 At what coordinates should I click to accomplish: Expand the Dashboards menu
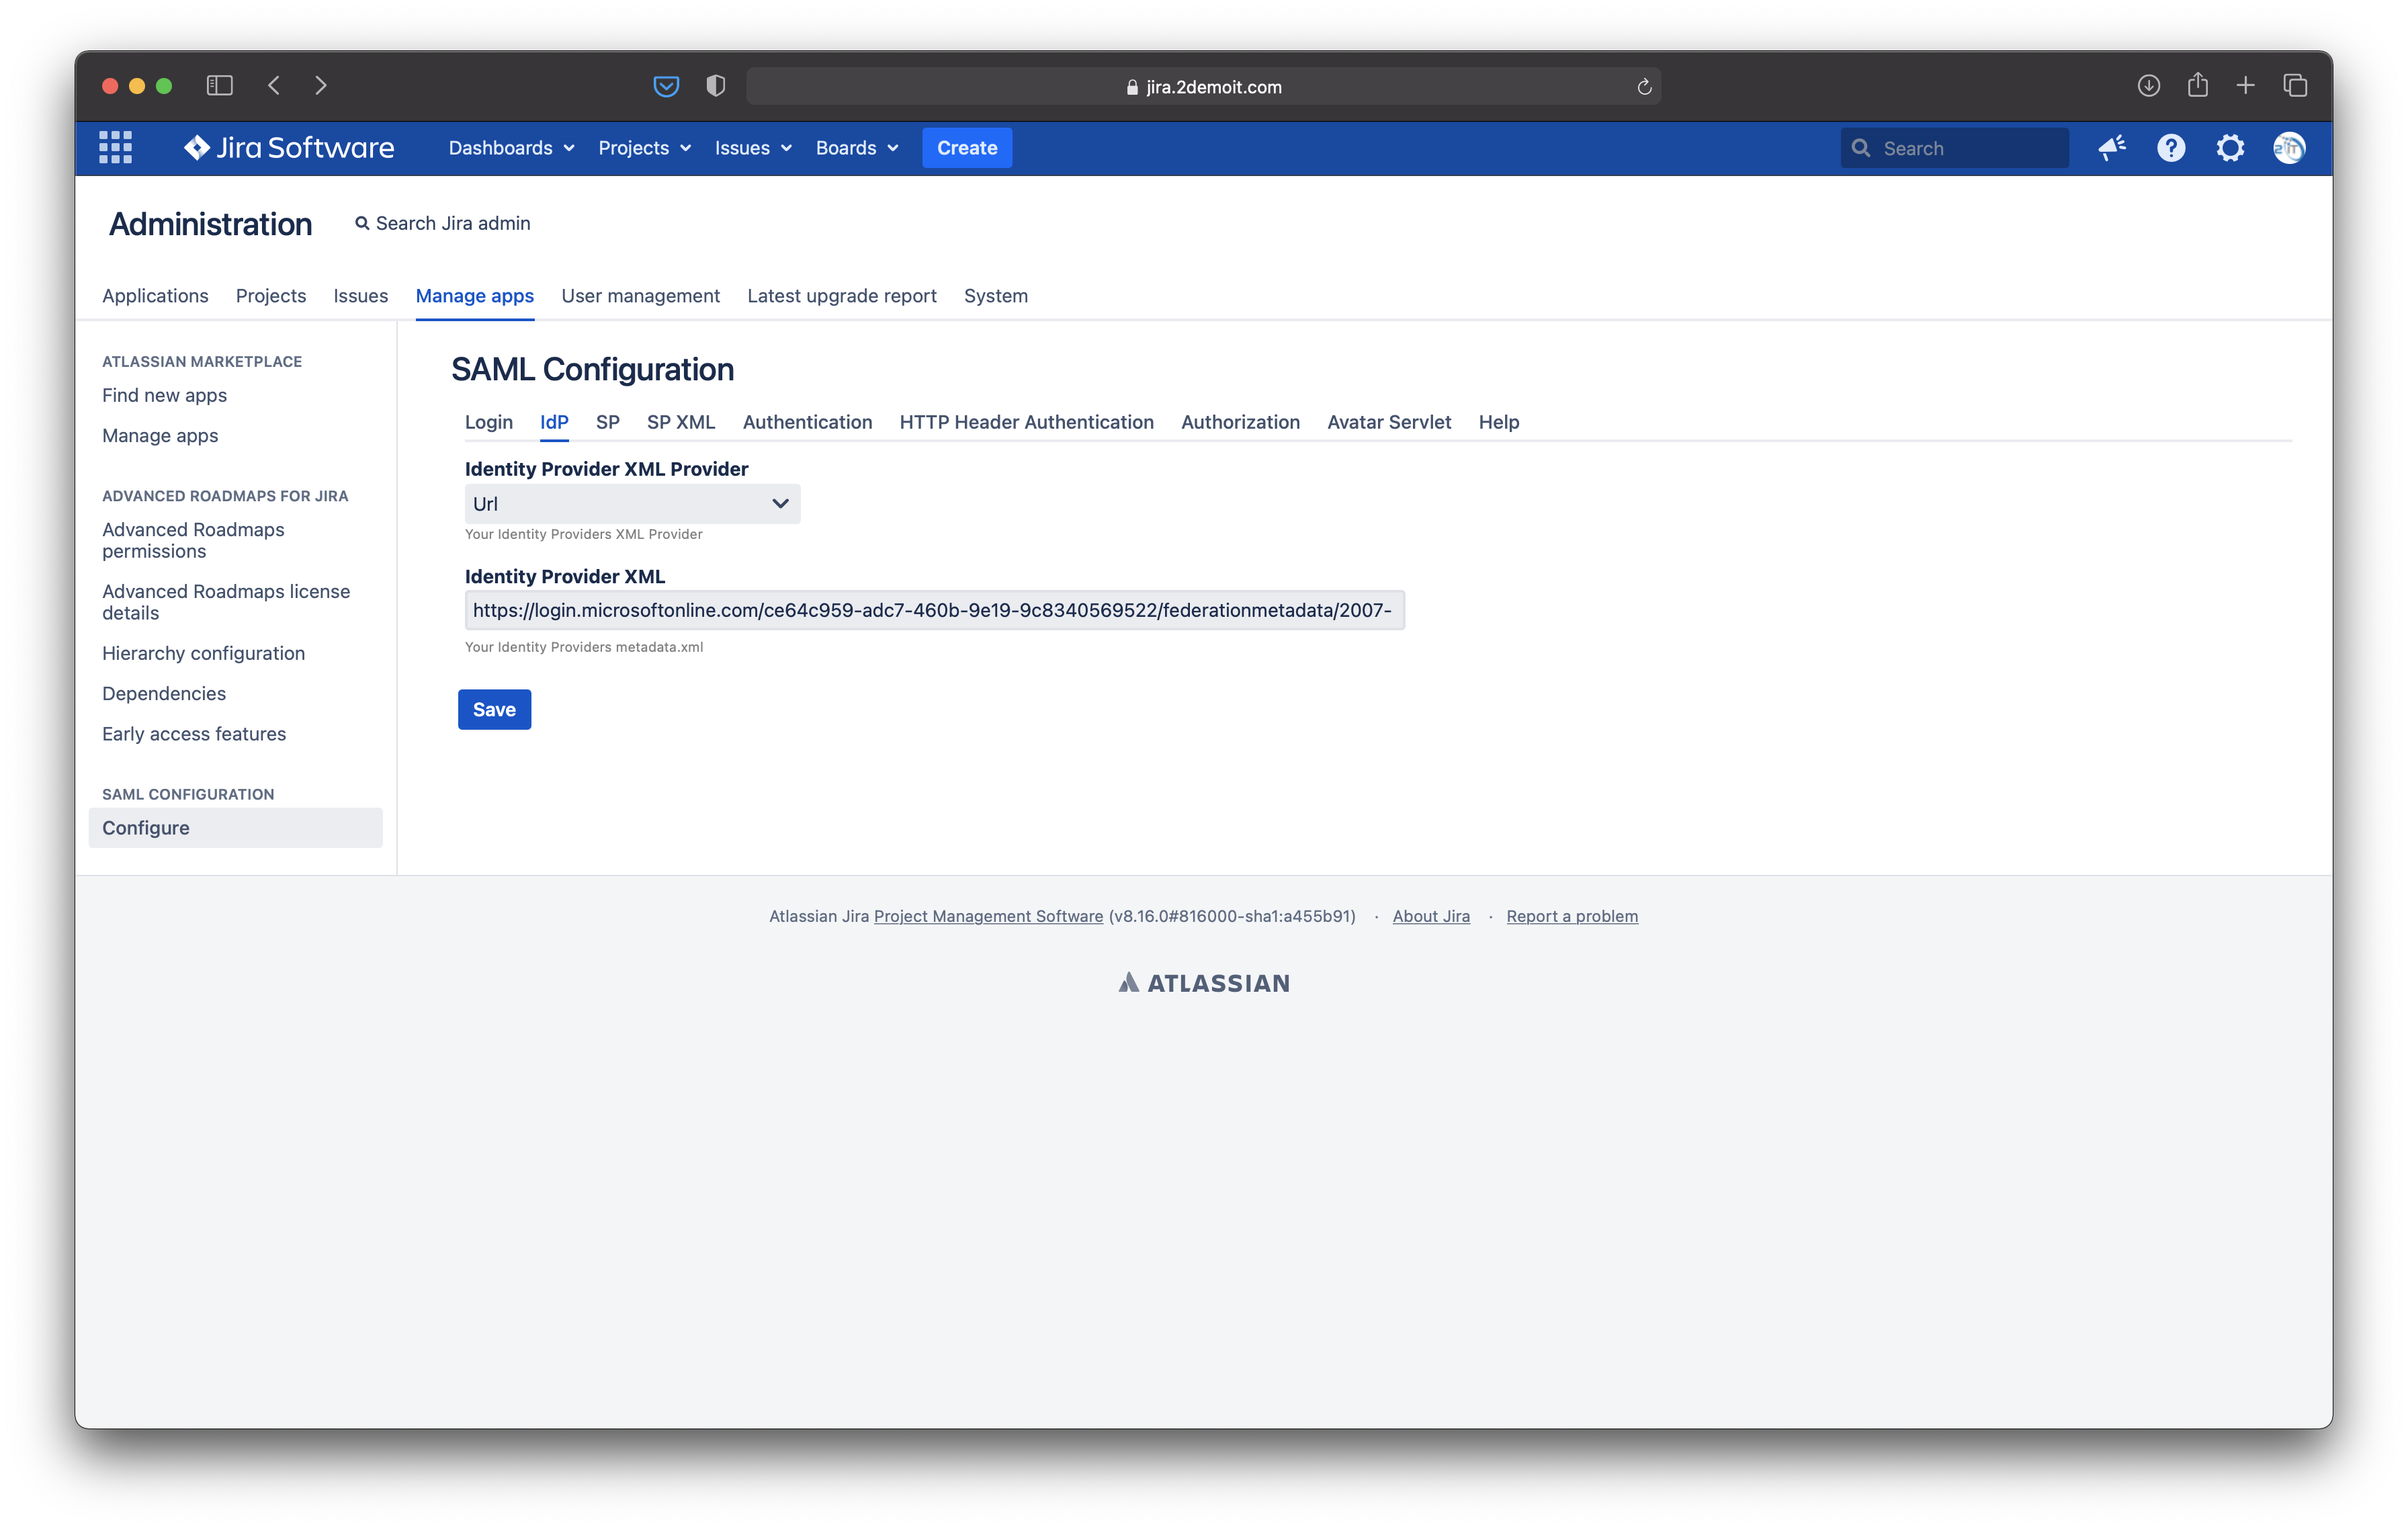[511, 148]
